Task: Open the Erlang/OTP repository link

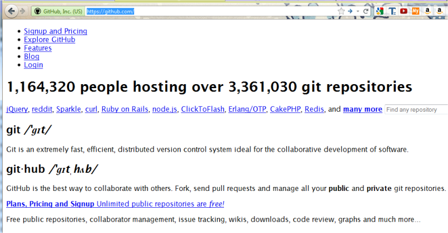Action: point(247,109)
